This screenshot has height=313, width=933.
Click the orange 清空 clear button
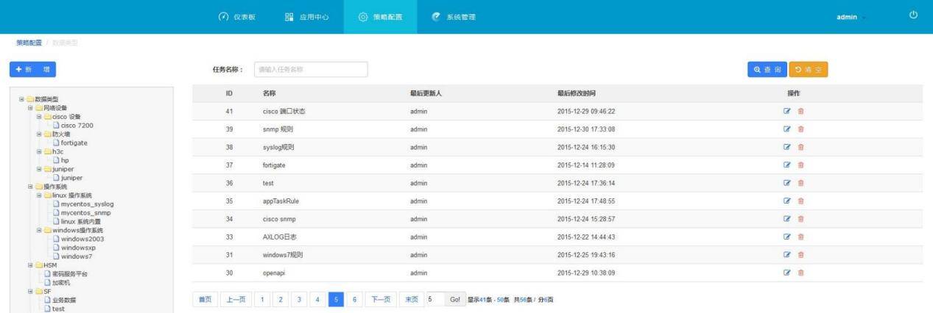click(809, 70)
